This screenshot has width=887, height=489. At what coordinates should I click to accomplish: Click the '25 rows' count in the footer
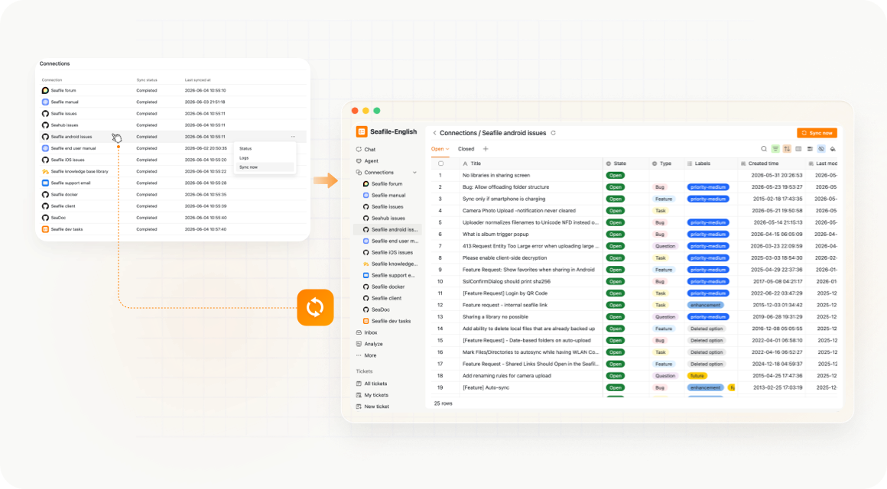tap(443, 403)
